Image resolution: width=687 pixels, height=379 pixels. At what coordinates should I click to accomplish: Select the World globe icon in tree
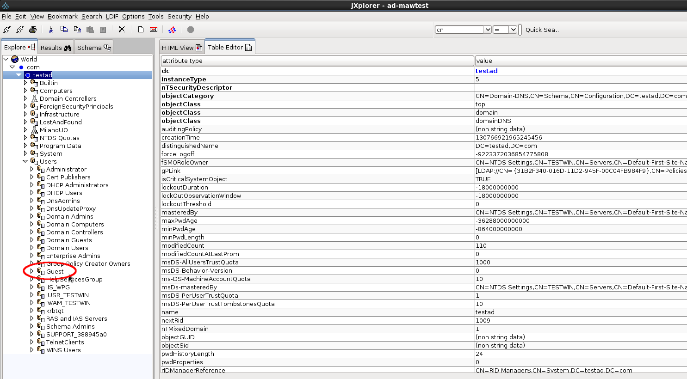(x=15, y=59)
